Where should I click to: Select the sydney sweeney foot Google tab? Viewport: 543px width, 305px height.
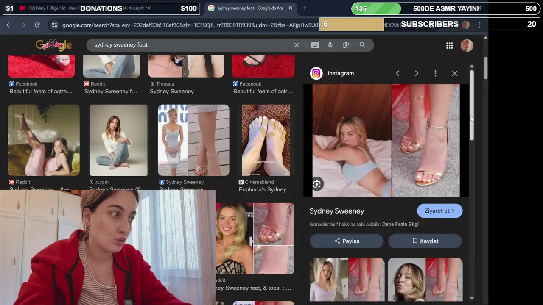pos(249,8)
